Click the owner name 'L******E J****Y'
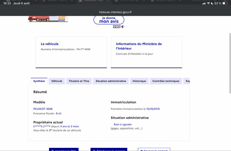The width and height of the screenshot is (231, 151). 42,126
